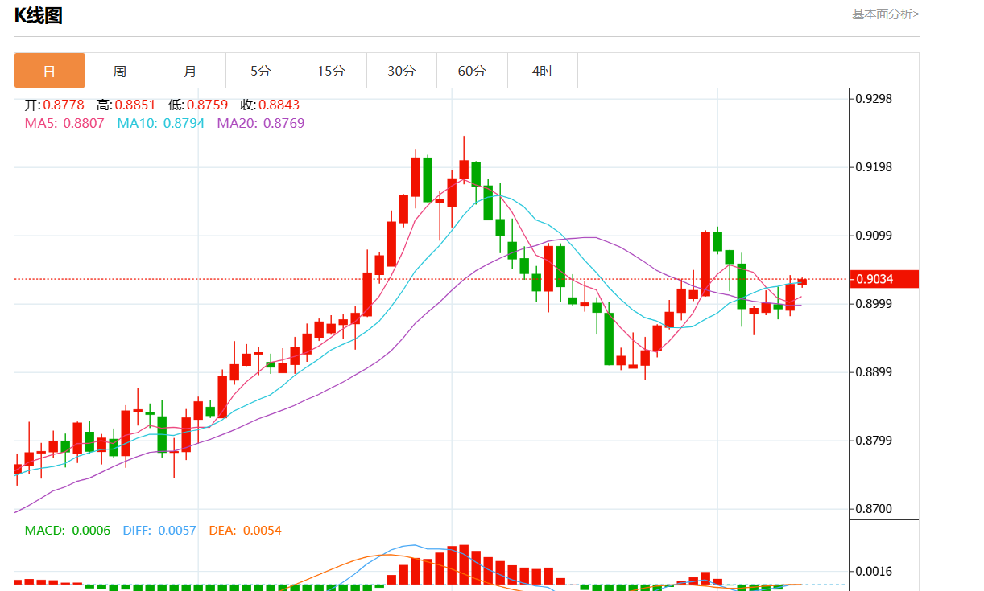Select the 日 daily chart tab

(49, 71)
